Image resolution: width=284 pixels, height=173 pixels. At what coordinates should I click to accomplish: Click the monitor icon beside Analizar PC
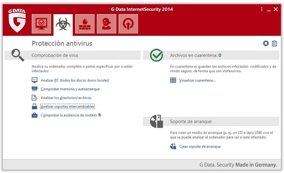pyautogui.click(x=35, y=80)
